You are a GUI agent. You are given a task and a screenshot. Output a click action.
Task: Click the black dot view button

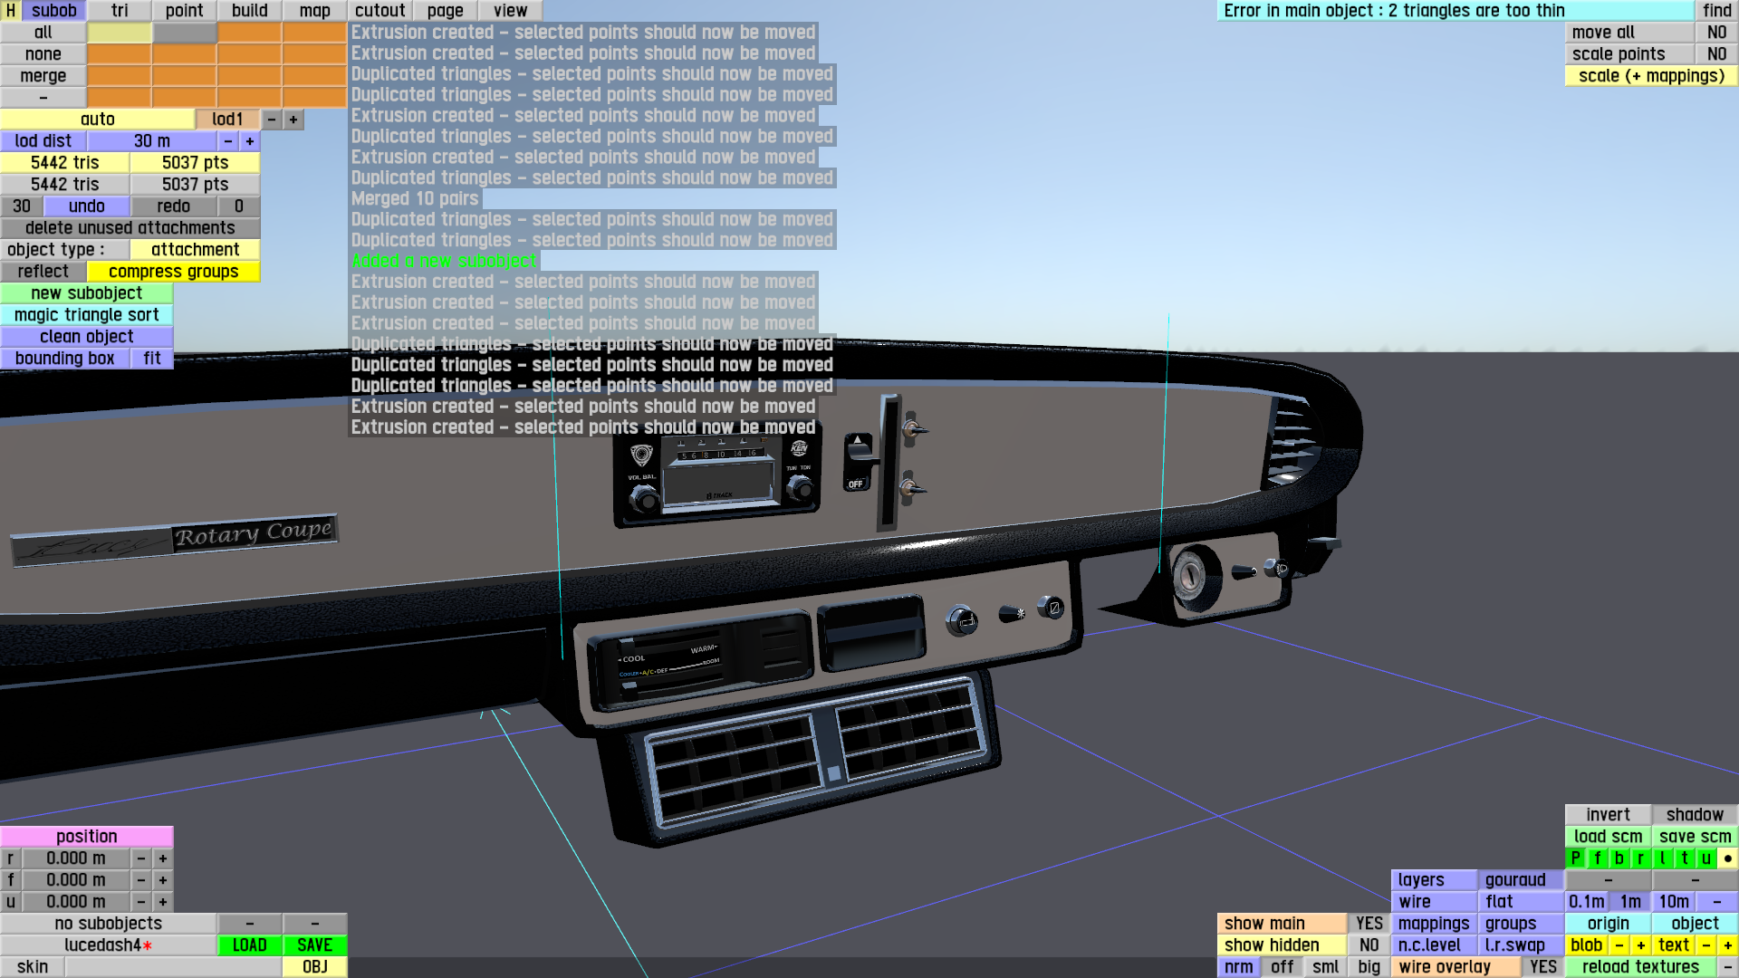point(1727,858)
